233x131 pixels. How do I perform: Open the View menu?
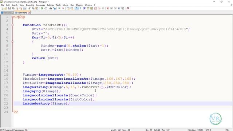(22, 5)
